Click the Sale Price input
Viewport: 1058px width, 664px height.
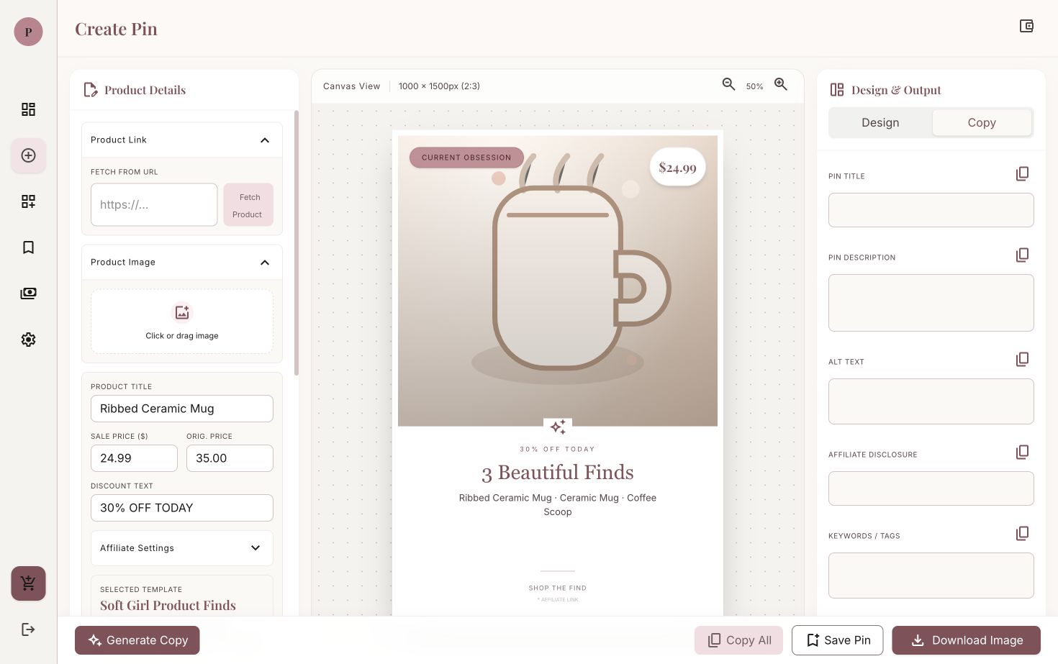[x=134, y=458]
